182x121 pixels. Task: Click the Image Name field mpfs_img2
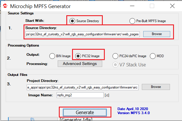80,95
